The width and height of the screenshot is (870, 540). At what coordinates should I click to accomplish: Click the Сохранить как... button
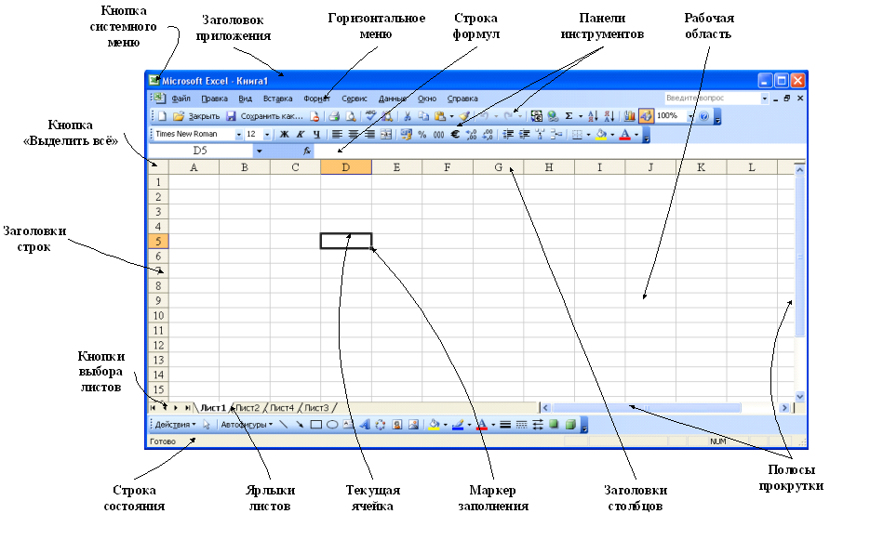272,116
